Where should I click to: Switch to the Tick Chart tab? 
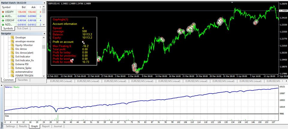point(22,29)
